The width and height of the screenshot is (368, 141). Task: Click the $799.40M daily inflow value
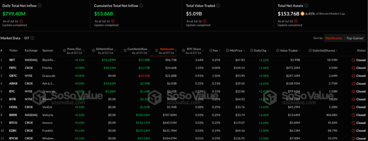[14, 14]
